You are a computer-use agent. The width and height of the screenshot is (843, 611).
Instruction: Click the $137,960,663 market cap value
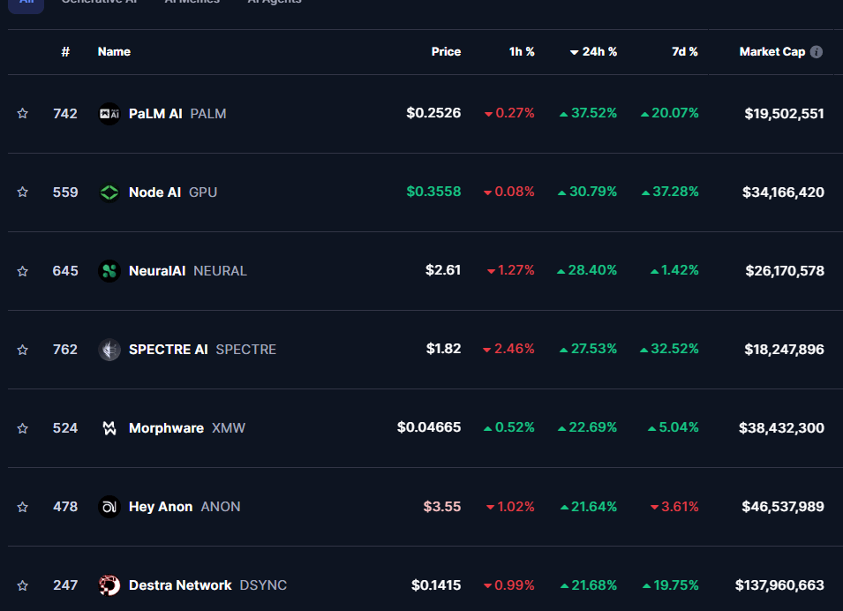(779, 585)
